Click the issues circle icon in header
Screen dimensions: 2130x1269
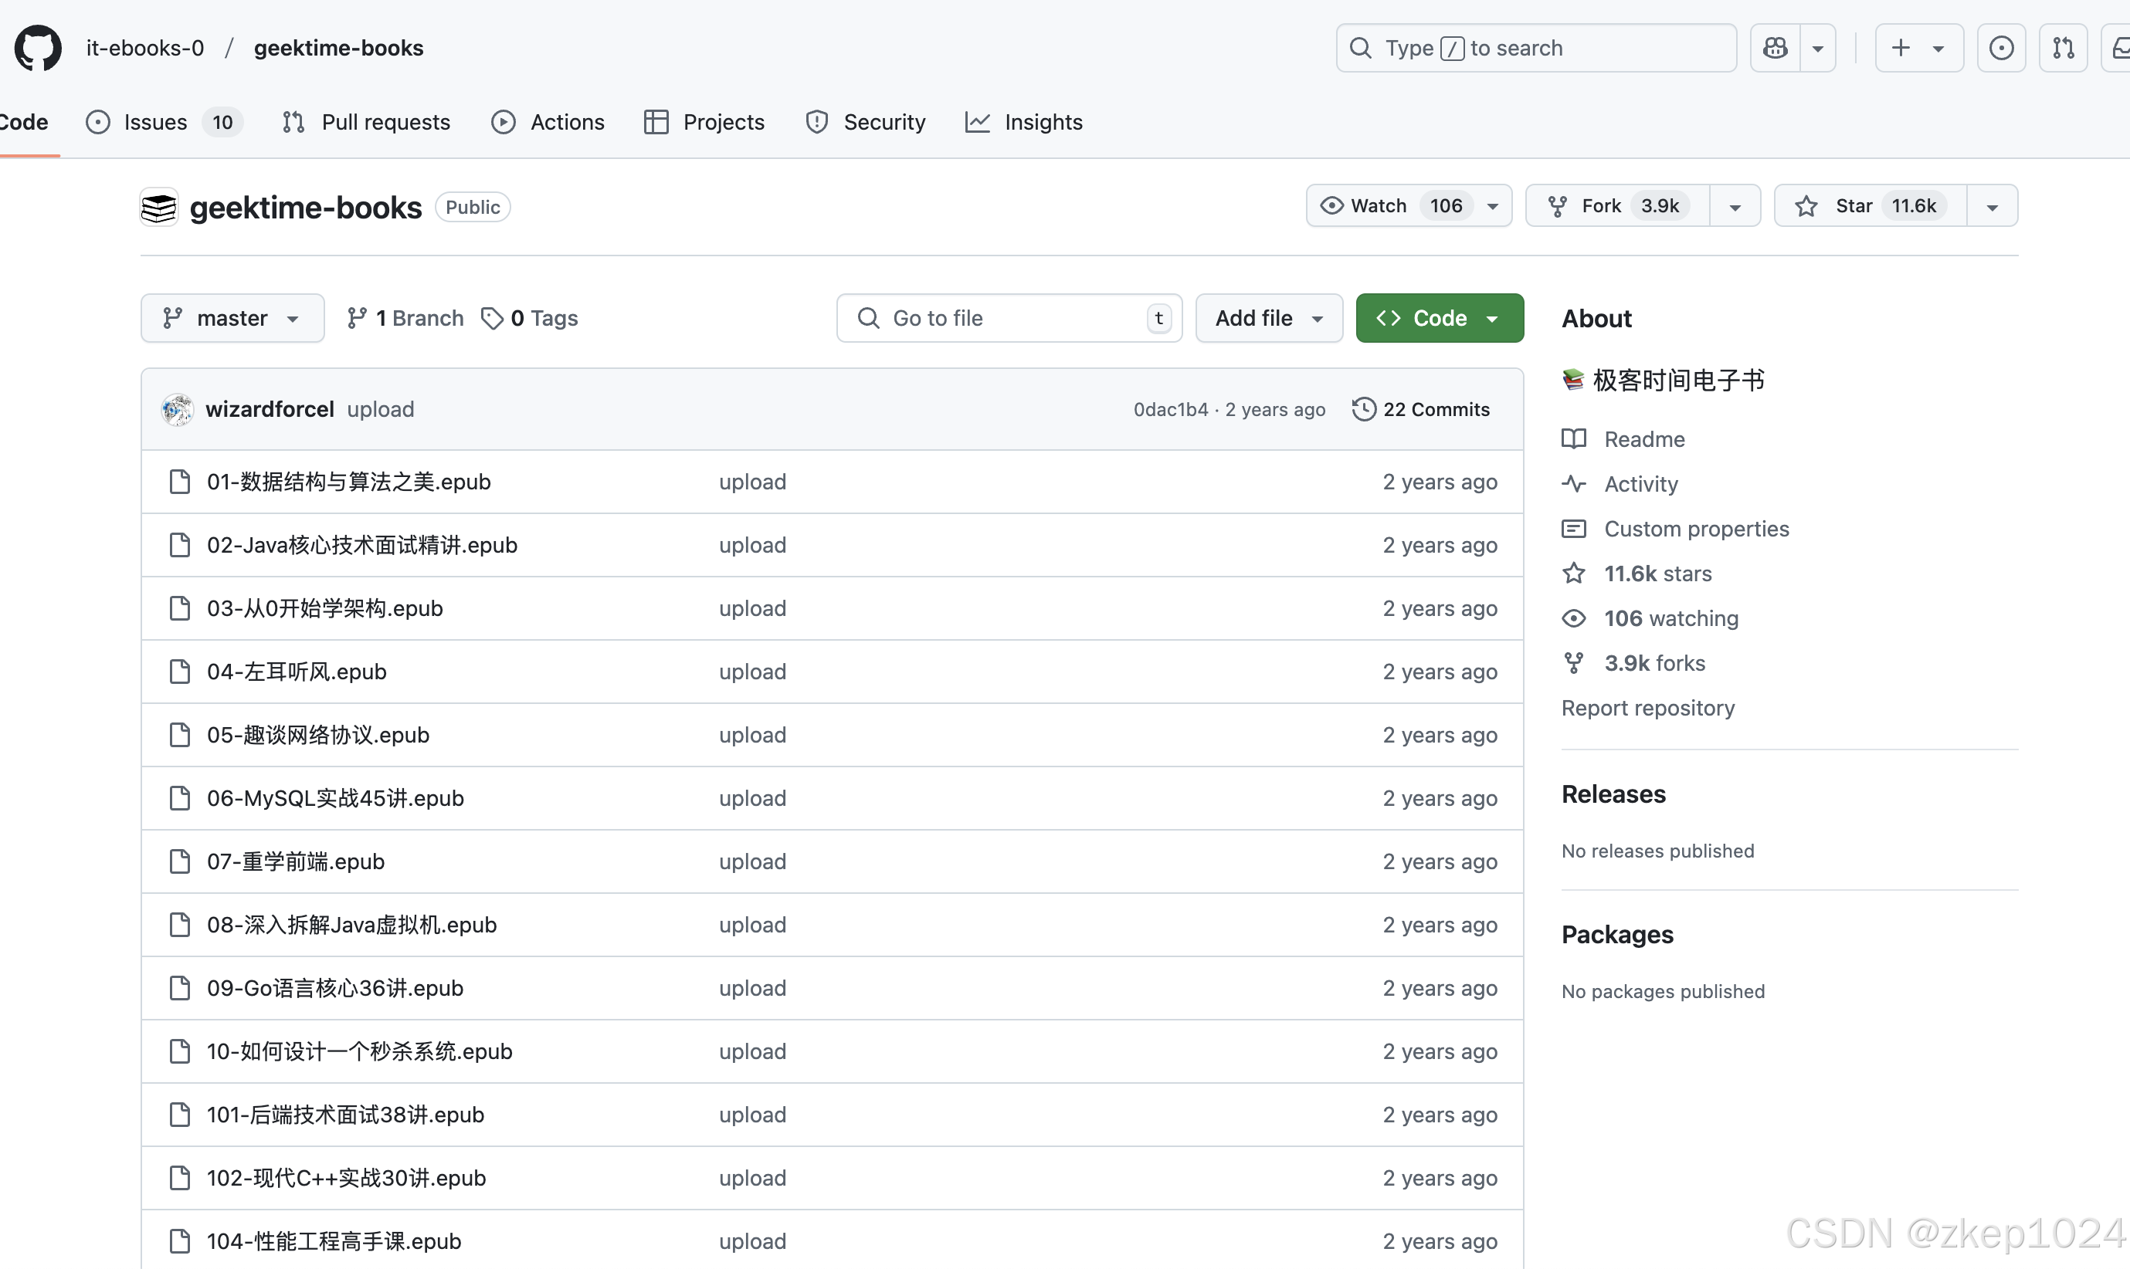[2001, 48]
